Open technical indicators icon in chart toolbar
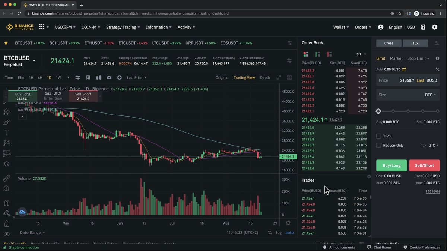The height and width of the screenshot is (251, 447). point(88,77)
